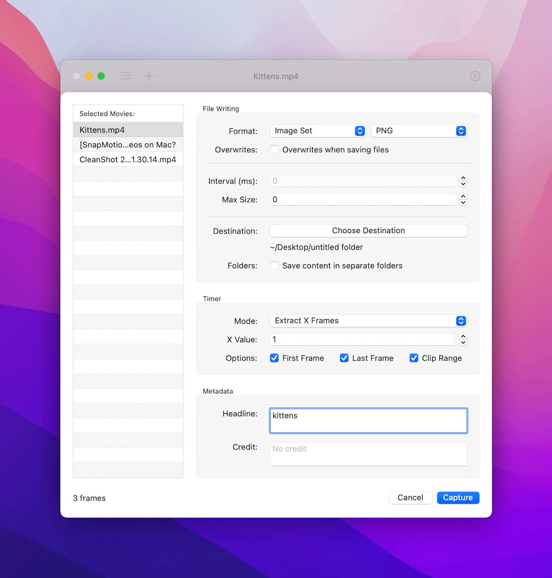Uncheck the First Frame option
This screenshot has width=552, height=578.
(x=274, y=358)
